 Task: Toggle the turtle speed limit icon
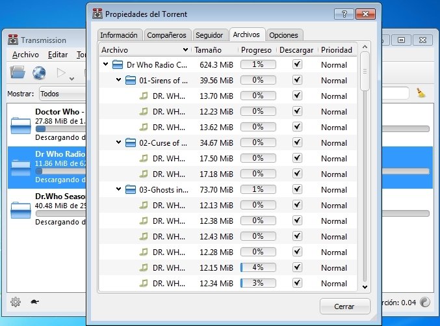tap(35, 302)
